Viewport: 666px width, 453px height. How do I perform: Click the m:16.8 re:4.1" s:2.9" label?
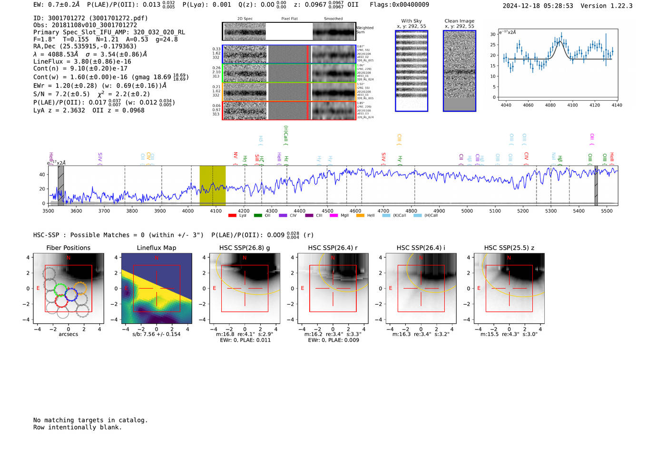(245, 334)
